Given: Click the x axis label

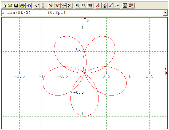Looking at the screenshot, I should [x=166, y=69].
